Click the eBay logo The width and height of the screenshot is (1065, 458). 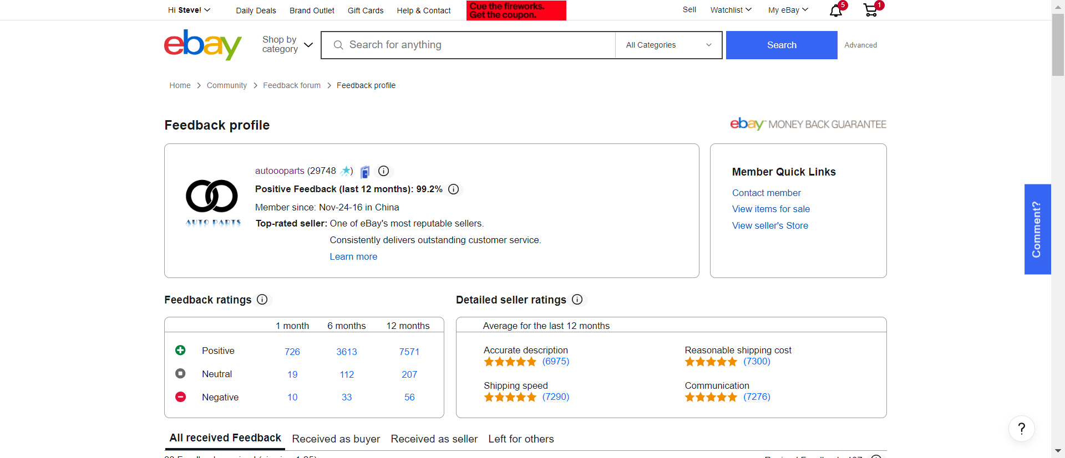click(202, 44)
